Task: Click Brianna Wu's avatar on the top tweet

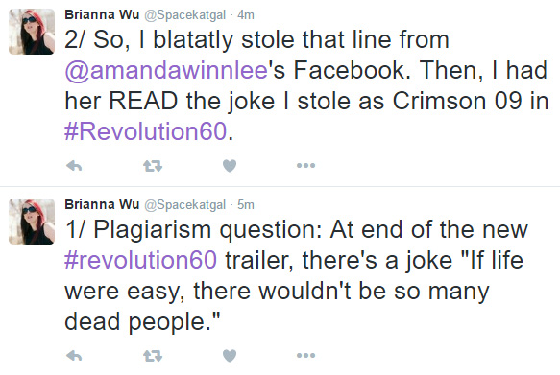Action: (32, 32)
